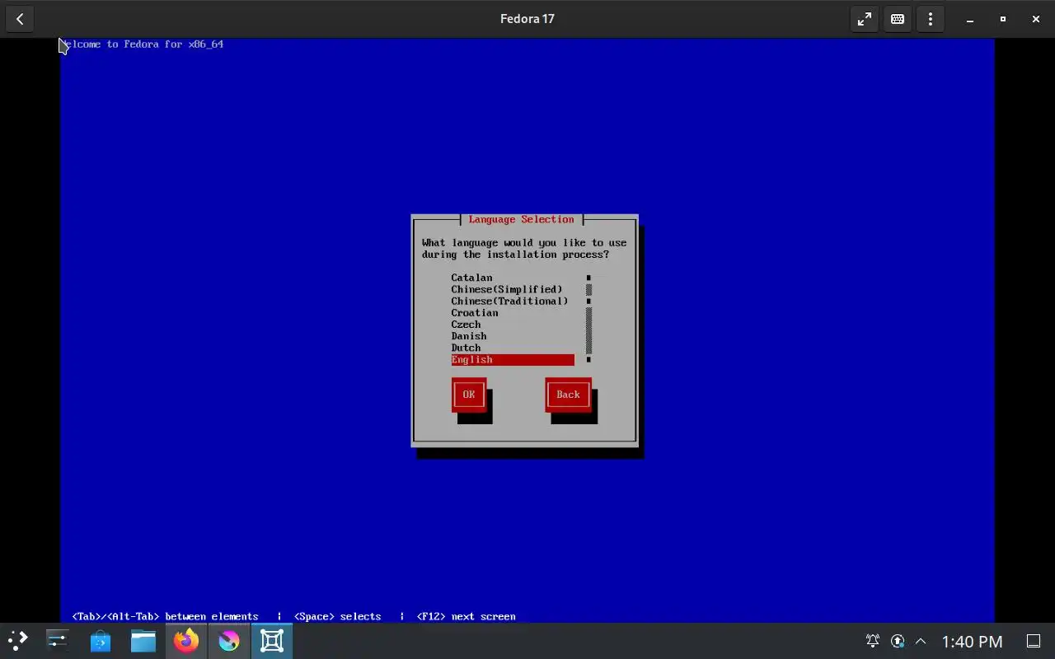Open the three-dot actions menu

[931, 19]
